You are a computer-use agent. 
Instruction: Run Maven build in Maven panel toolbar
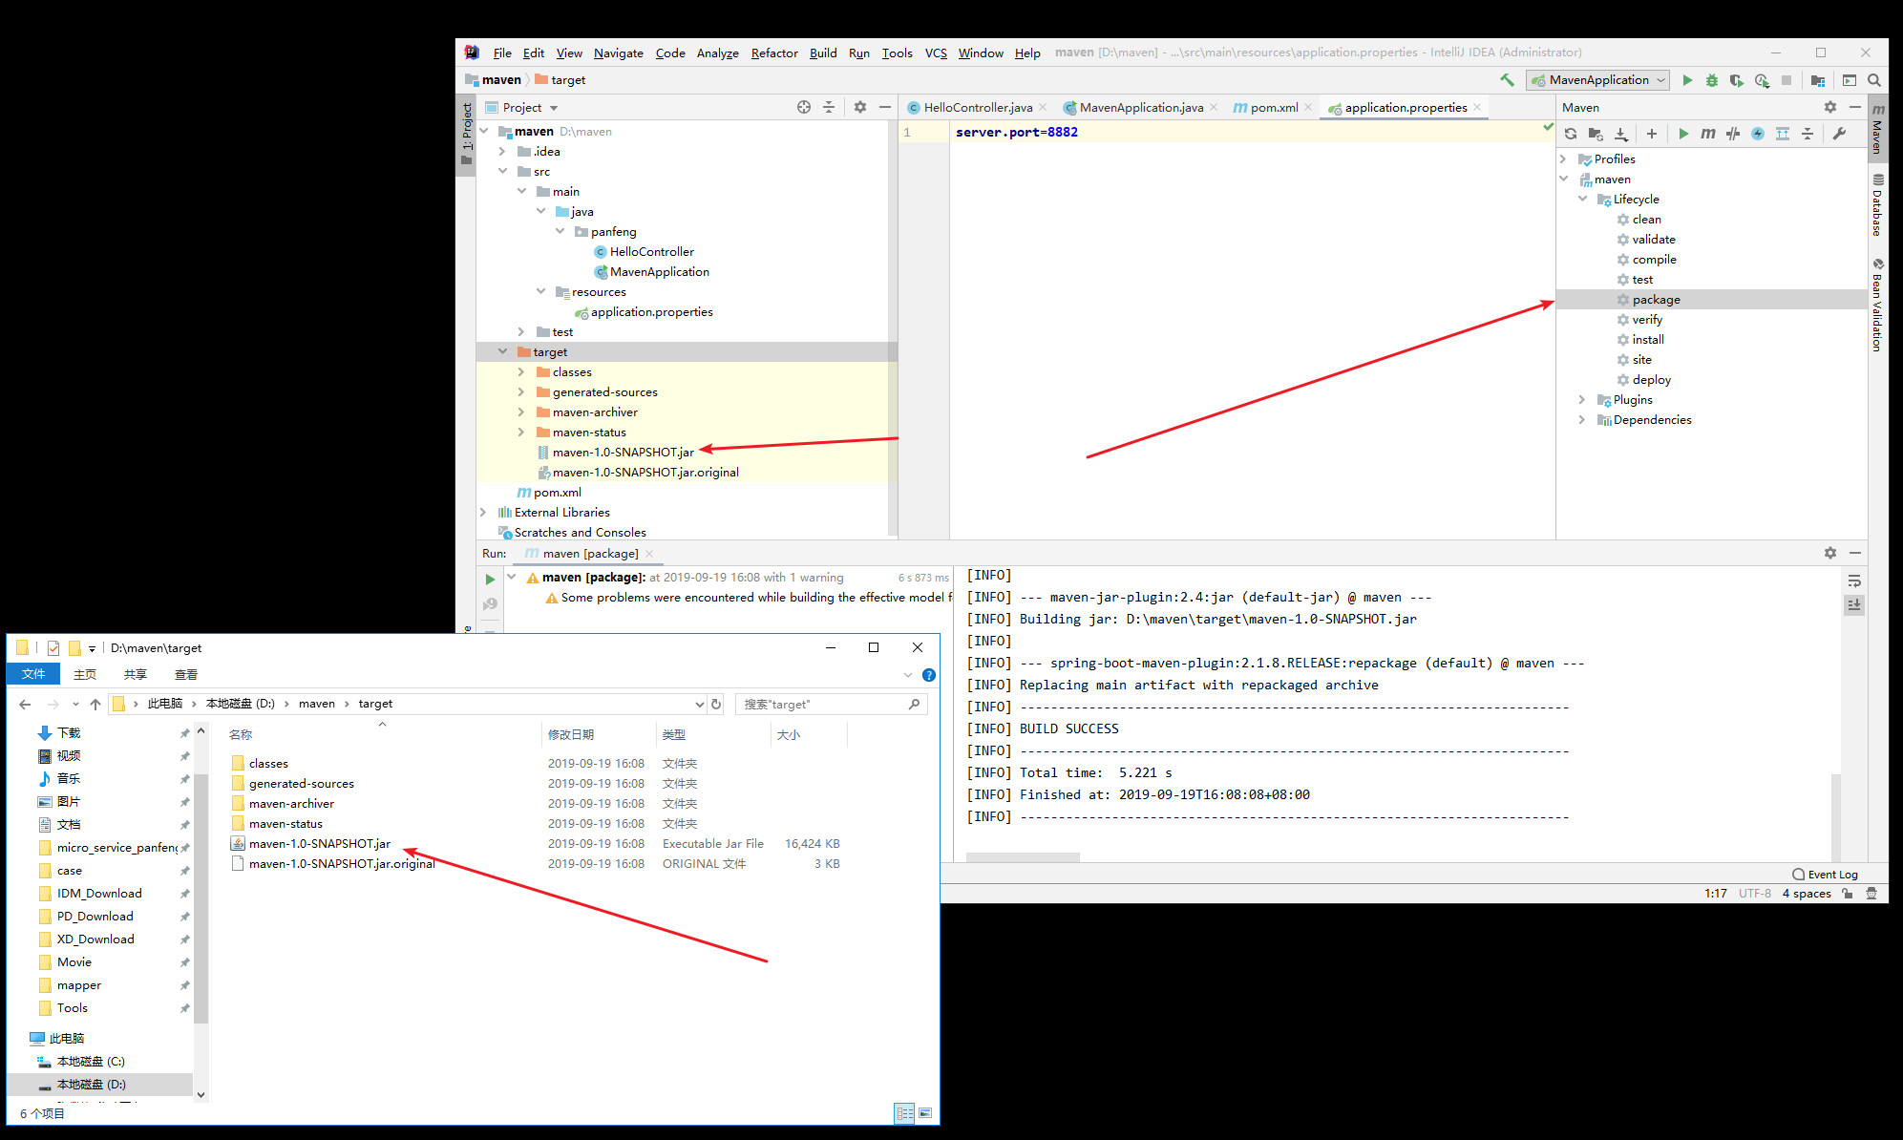pos(1683,134)
